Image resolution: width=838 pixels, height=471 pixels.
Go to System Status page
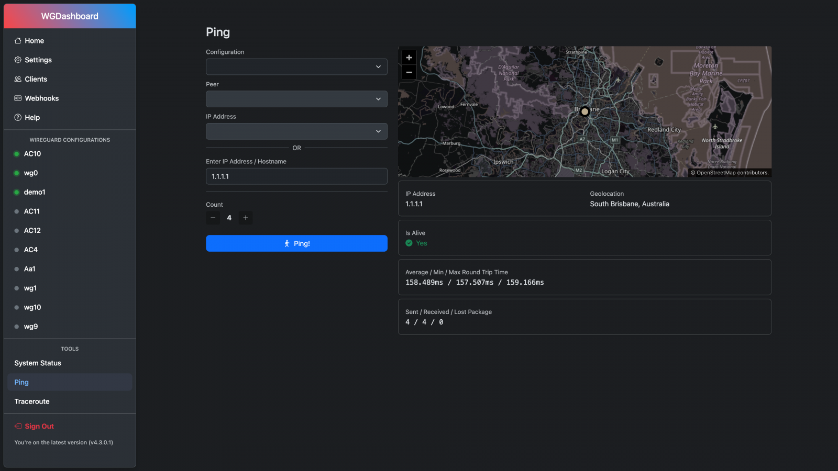[38, 363]
